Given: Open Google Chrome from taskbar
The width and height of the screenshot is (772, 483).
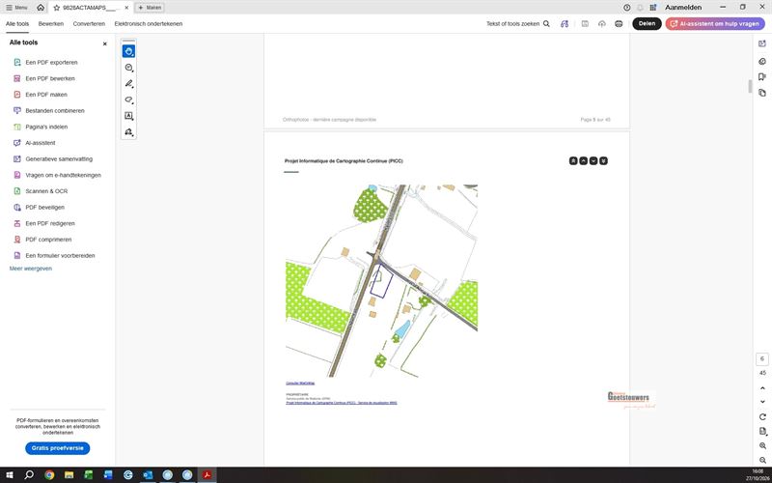Looking at the screenshot, I should [49, 475].
